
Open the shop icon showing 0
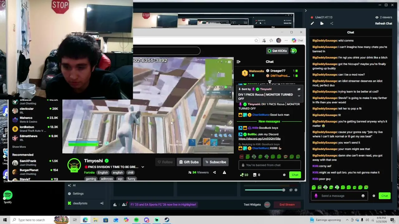pos(256,175)
